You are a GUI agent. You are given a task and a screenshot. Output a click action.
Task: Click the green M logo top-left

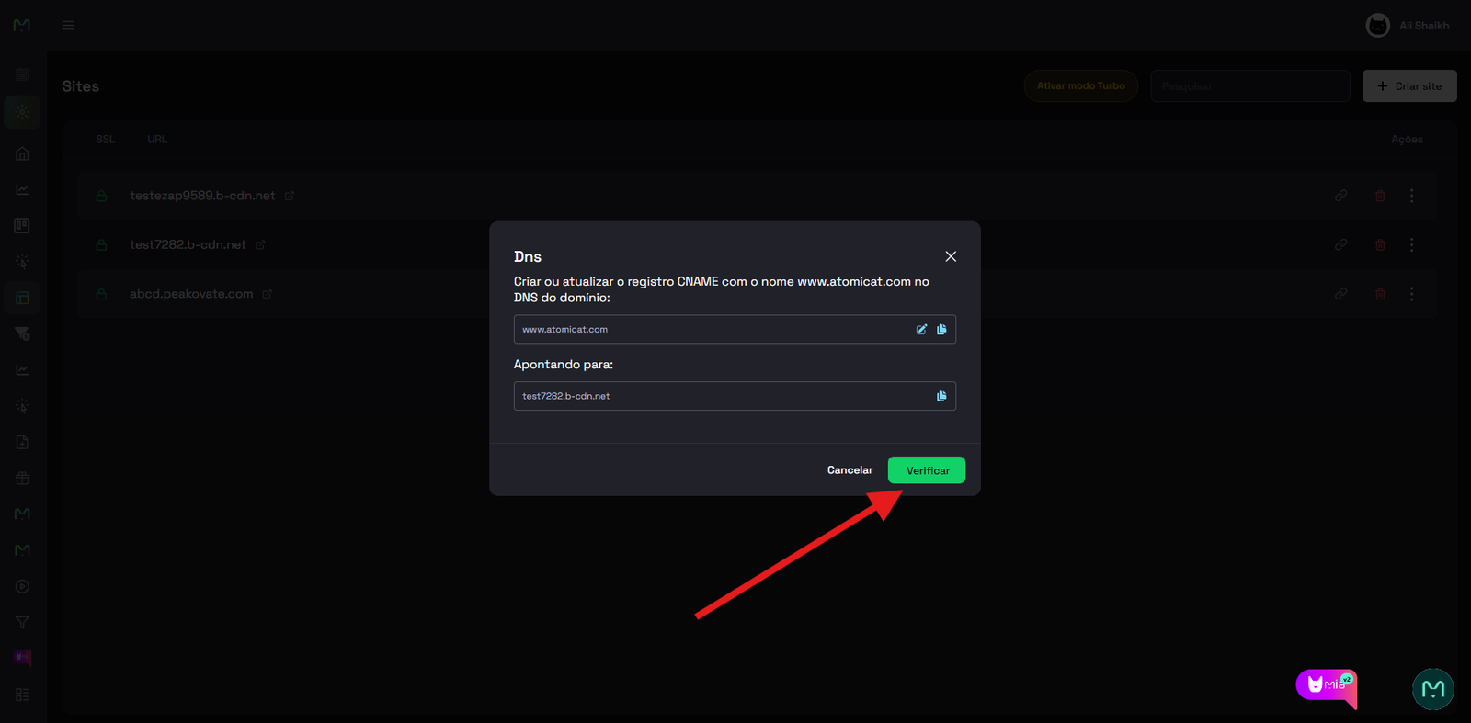22,25
